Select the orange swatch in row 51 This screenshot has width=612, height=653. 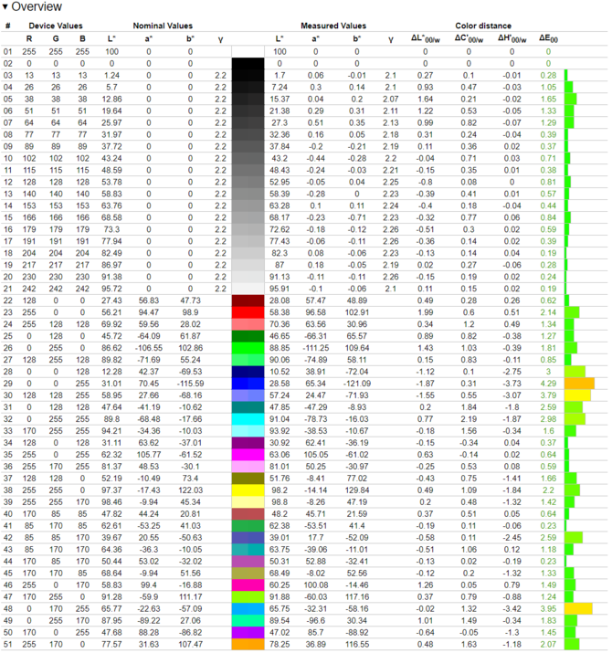click(x=248, y=645)
